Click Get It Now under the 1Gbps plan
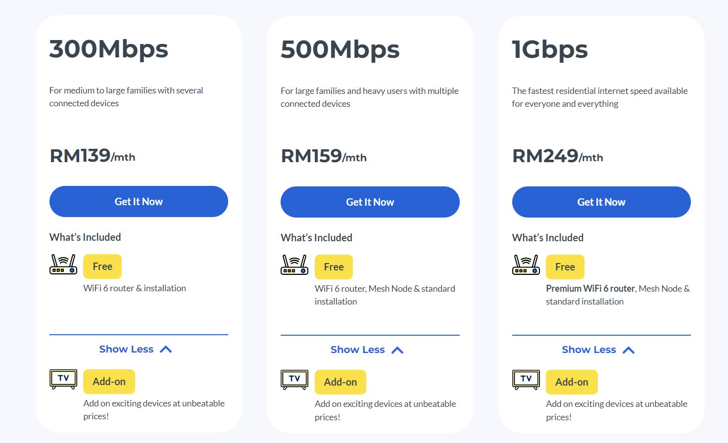The image size is (728, 443). pos(601,202)
